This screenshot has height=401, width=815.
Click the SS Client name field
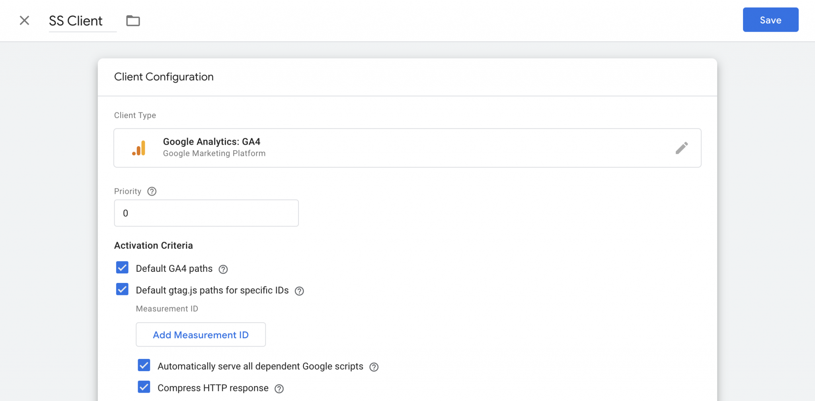[76, 21]
